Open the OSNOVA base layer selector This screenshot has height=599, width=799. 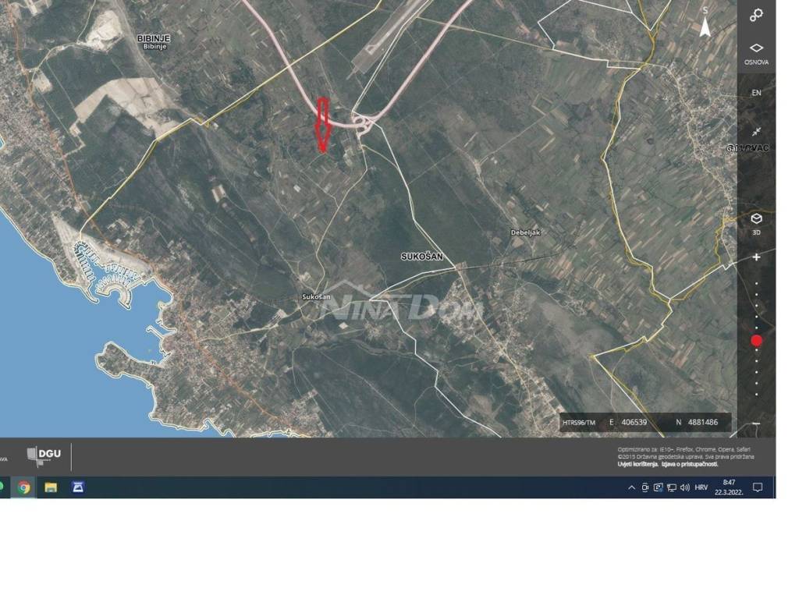pyautogui.click(x=756, y=54)
